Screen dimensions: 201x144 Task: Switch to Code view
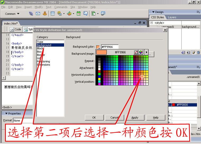coord(16,29)
